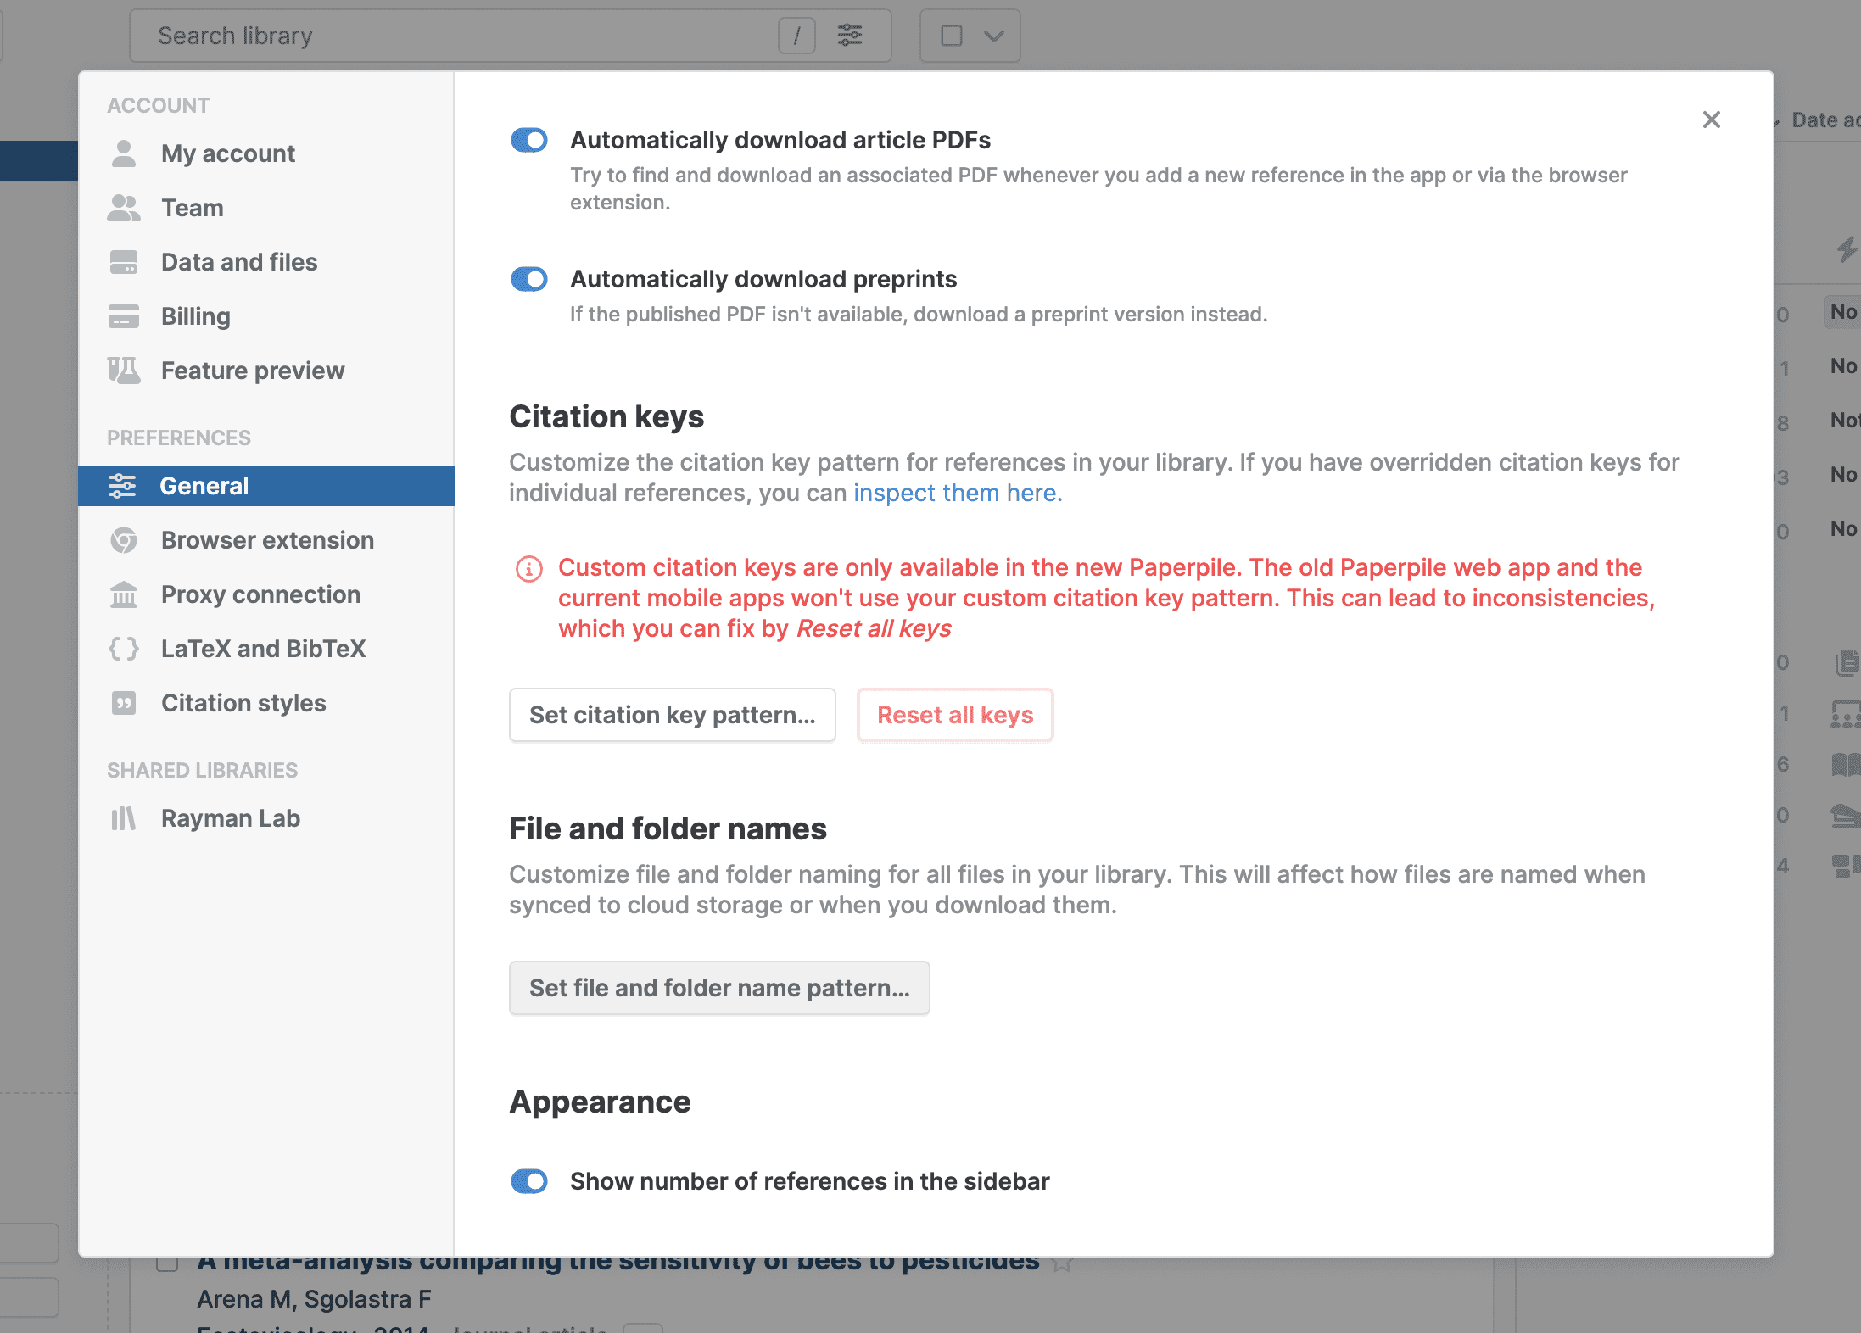Expand the select-all checkbox dropdown arrow

point(994,36)
